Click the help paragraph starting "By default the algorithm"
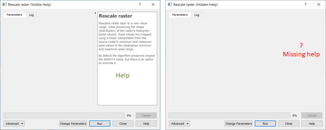This screenshot has height=130, width=326. 127,59
